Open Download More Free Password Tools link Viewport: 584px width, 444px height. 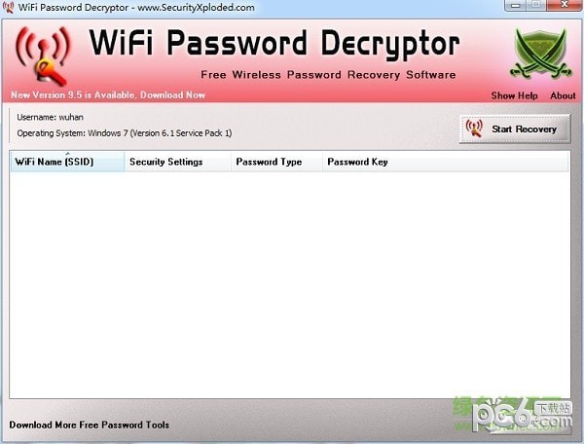(x=89, y=425)
